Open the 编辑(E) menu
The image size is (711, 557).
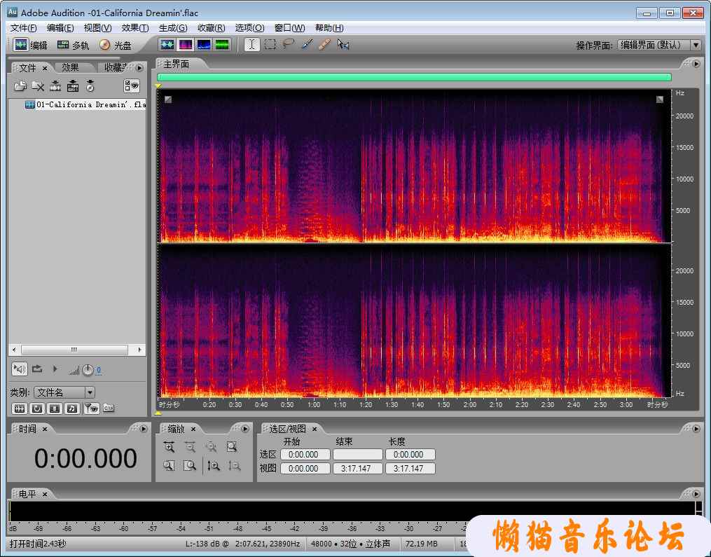(60, 27)
